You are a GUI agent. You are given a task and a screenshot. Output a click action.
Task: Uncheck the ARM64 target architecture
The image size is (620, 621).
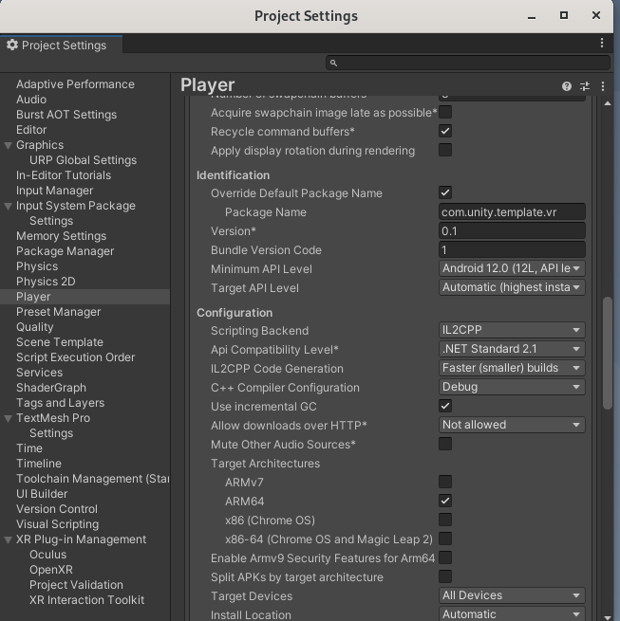click(x=445, y=501)
